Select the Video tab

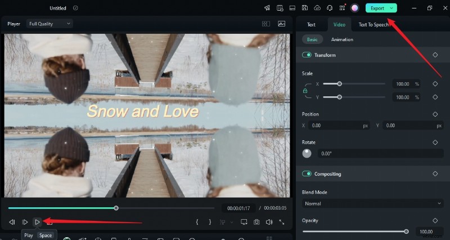coord(339,25)
